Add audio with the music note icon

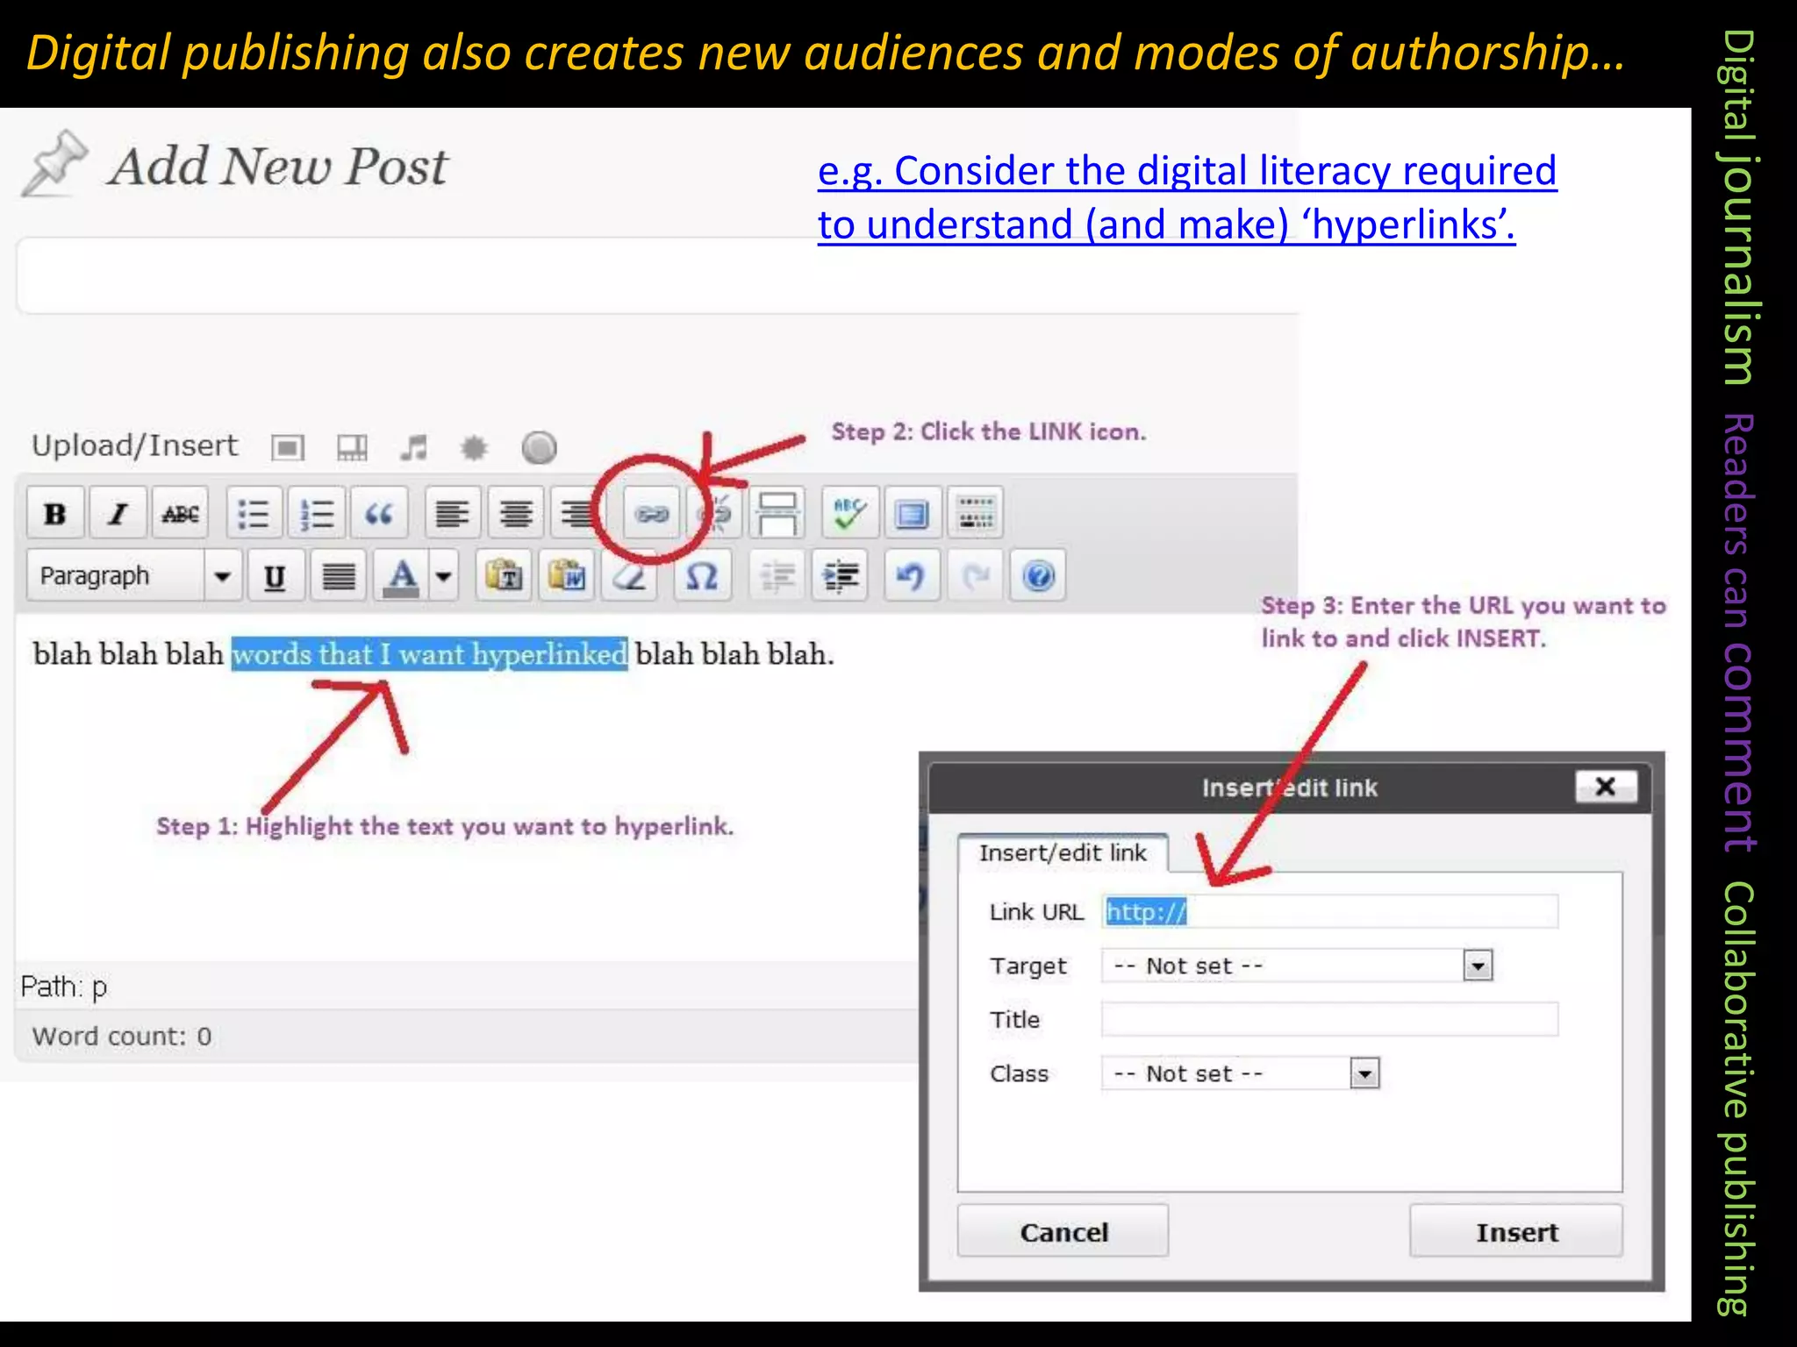pos(413,448)
